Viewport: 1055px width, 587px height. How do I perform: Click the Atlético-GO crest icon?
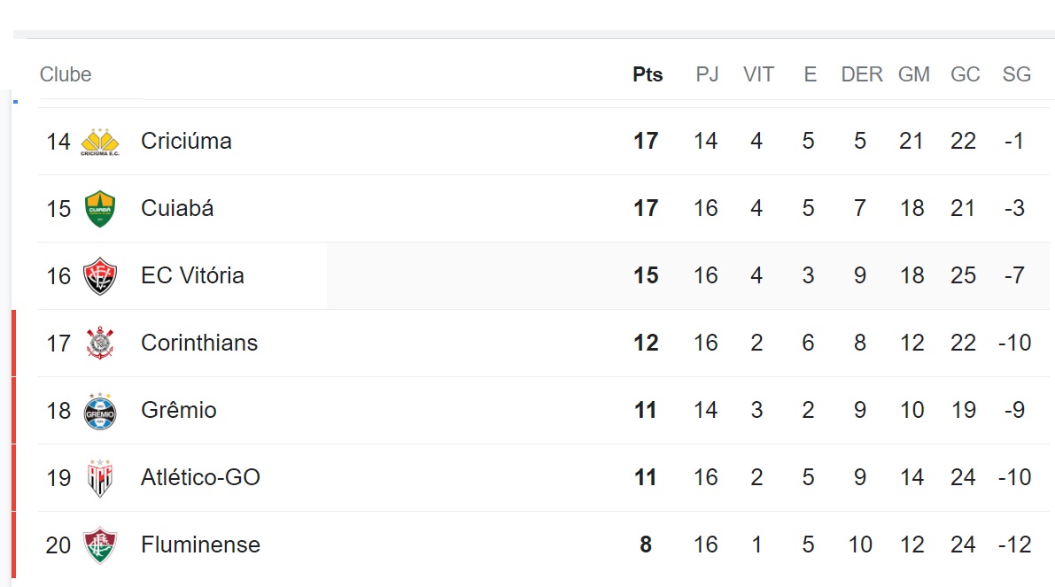click(x=100, y=478)
